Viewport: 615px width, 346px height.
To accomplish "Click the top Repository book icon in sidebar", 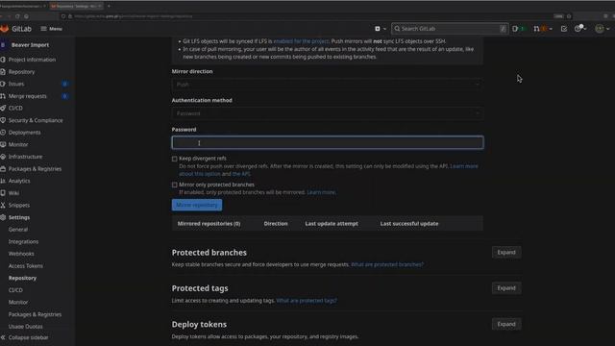I will 3,72.
